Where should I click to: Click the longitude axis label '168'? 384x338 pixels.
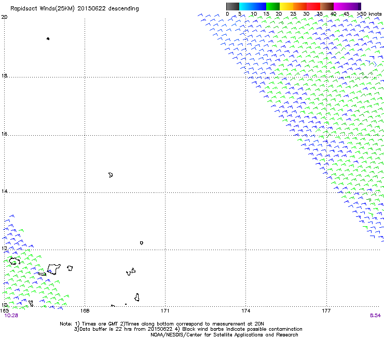point(85,311)
